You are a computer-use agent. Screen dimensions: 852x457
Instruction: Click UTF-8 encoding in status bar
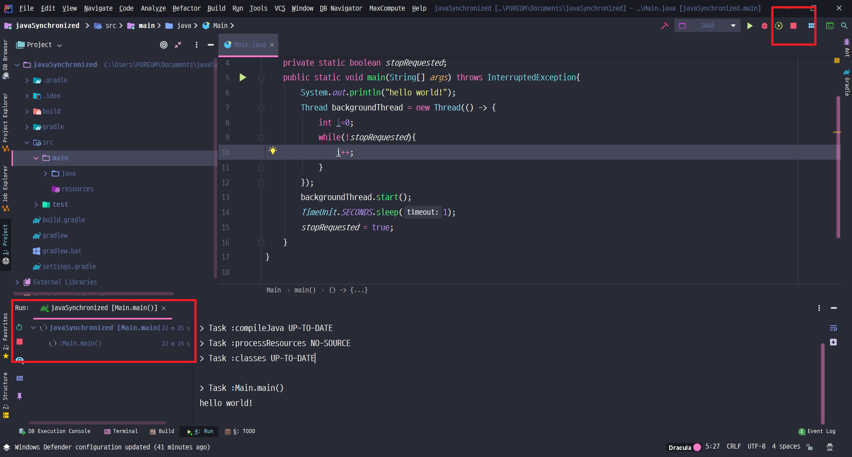(757, 446)
